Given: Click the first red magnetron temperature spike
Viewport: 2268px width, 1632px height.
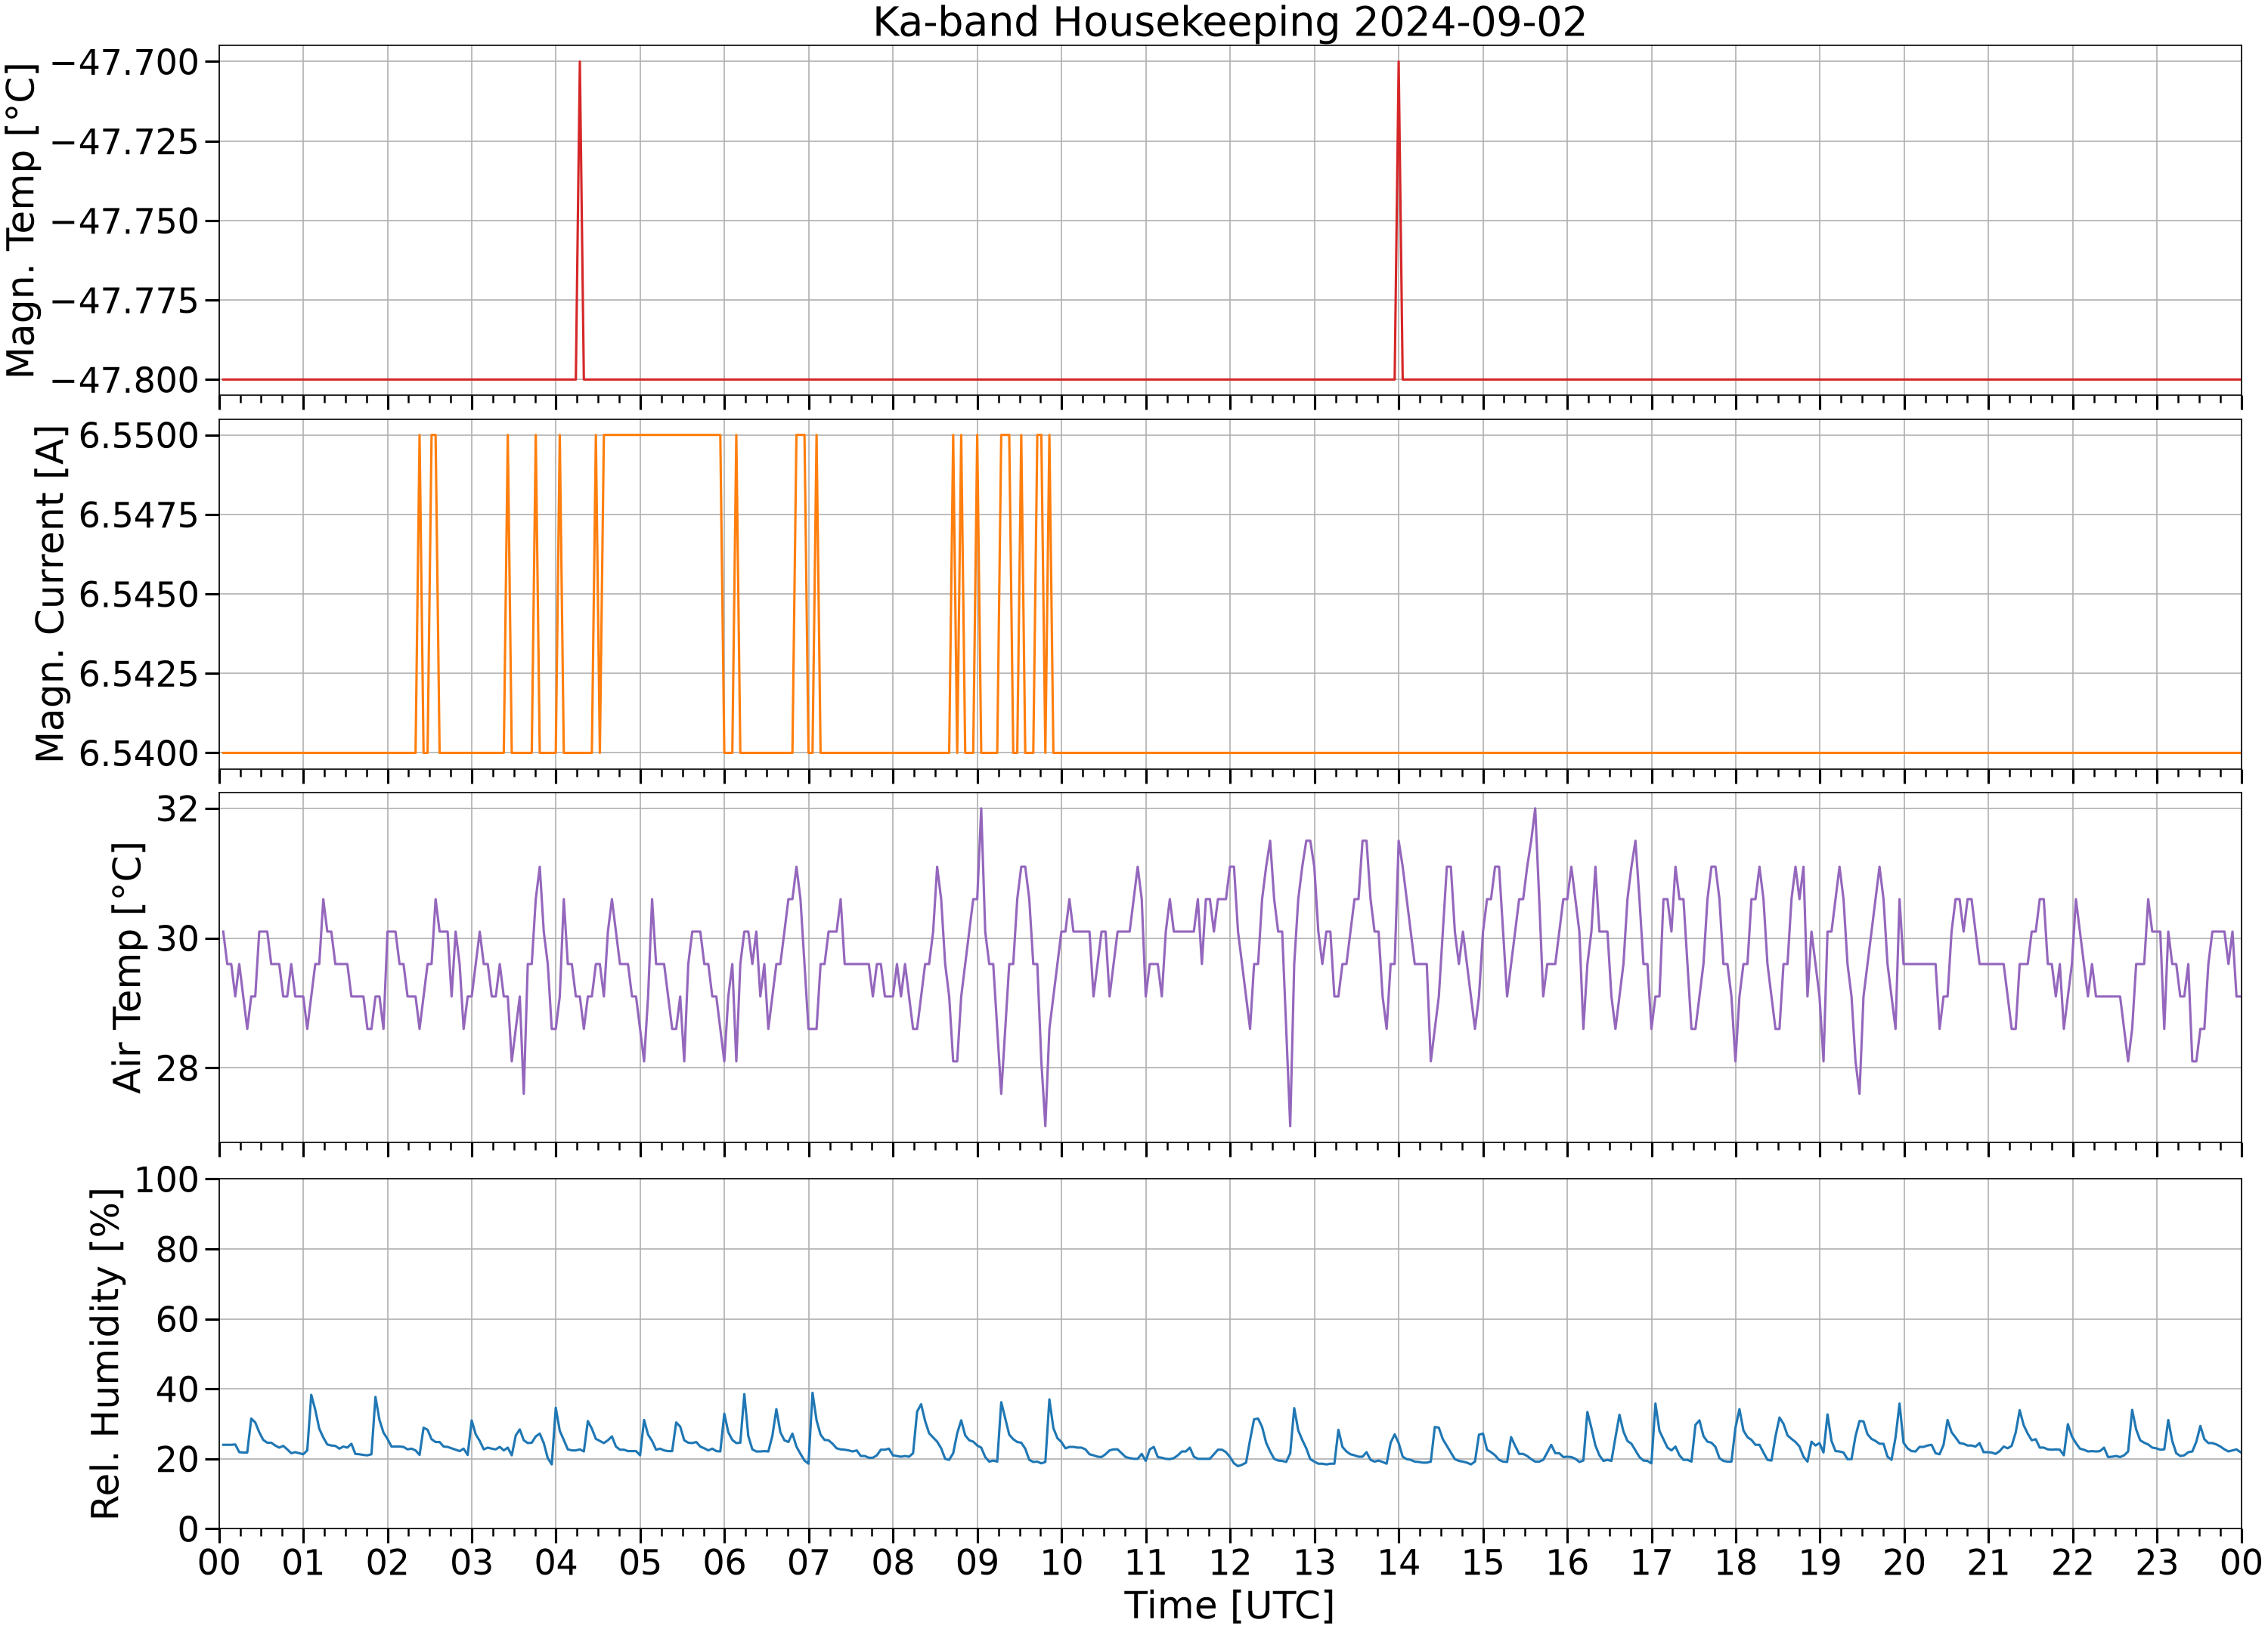Looking at the screenshot, I should click(579, 220).
